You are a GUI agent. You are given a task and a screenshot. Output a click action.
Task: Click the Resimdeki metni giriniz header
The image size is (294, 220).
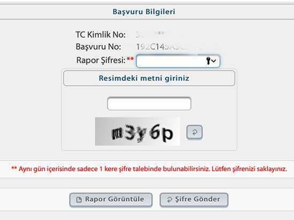point(144,78)
